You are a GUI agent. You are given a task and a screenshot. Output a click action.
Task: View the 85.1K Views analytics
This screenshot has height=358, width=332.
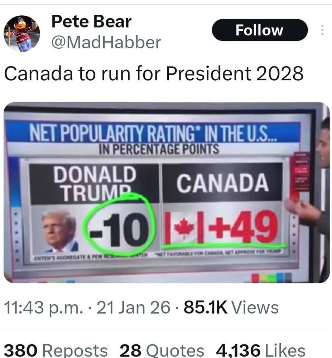click(231, 308)
